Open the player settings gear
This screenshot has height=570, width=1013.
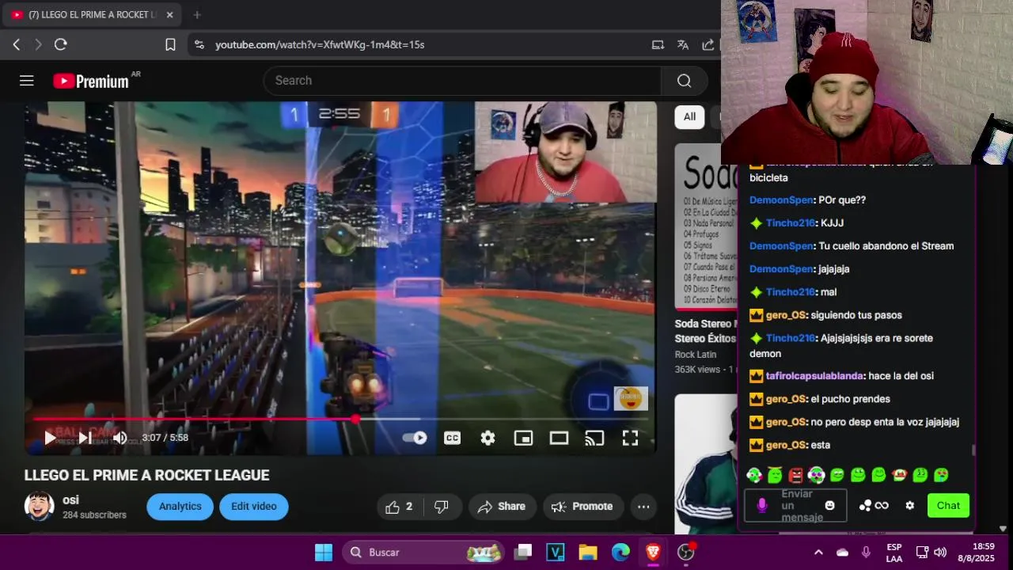point(488,438)
